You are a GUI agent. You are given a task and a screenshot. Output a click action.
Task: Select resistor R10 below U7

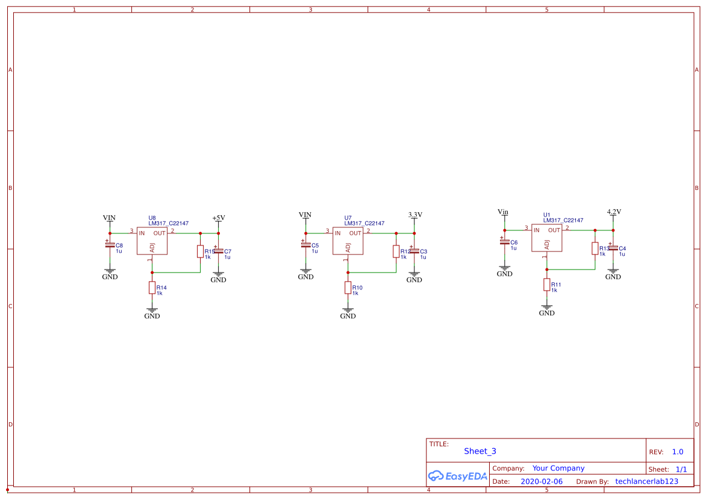[x=348, y=288]
